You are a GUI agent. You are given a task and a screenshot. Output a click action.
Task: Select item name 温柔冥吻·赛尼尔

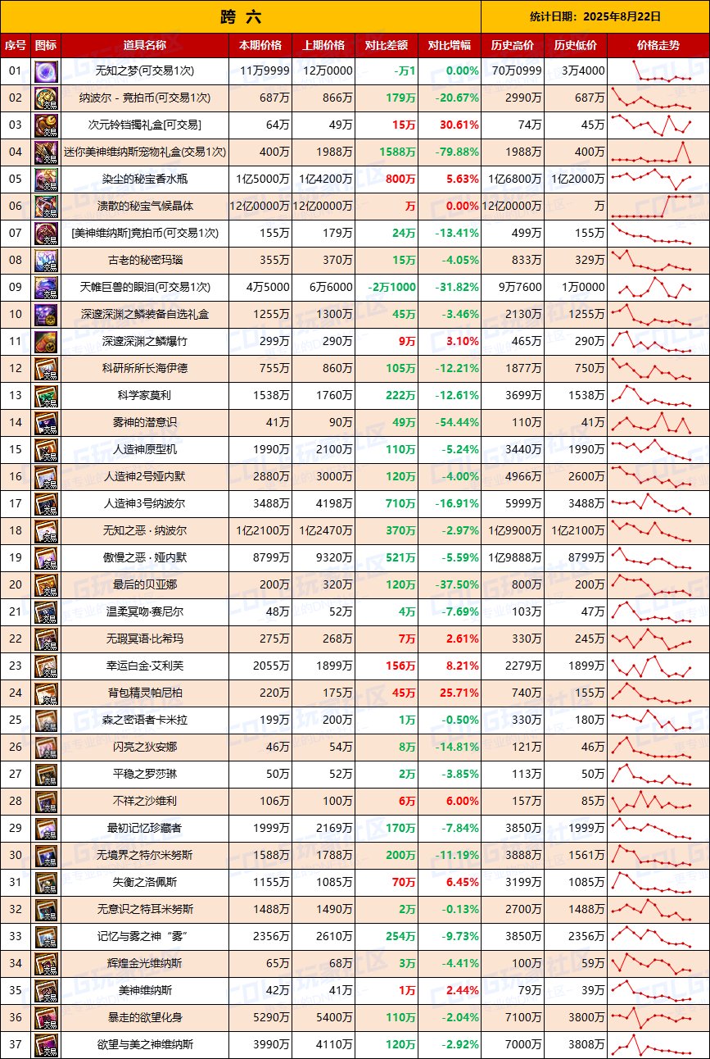click(x=146, y=612)
